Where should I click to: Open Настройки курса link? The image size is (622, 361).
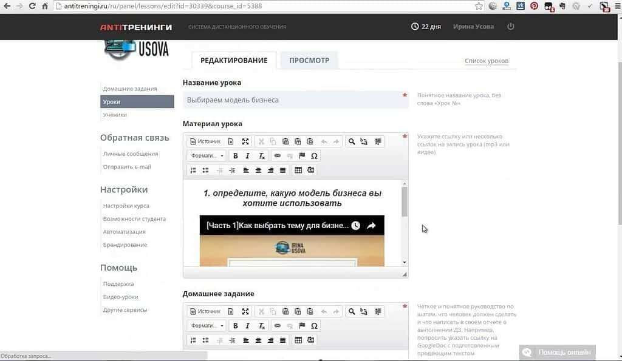click(126, 206)
